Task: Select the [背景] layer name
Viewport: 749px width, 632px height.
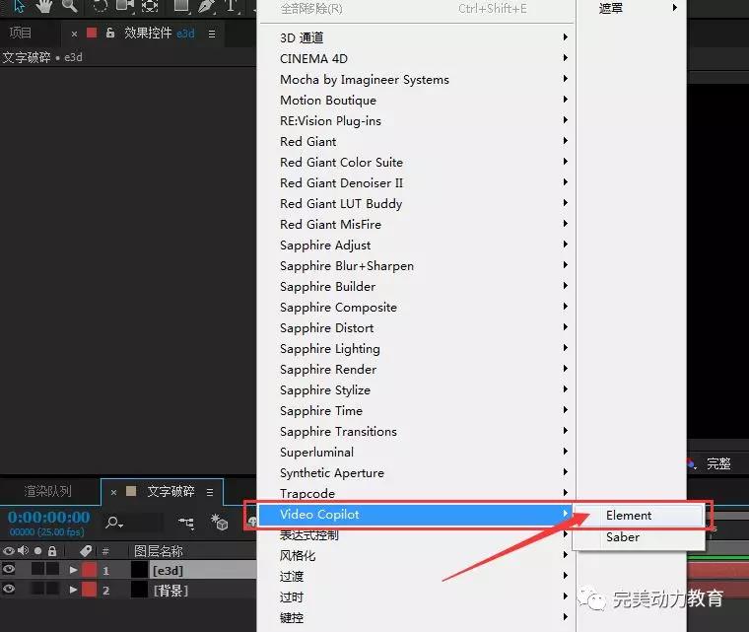Action: [170, 591]
